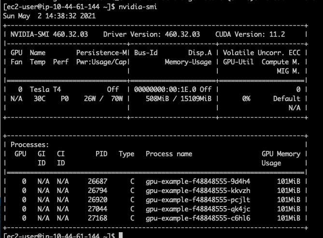This screenshot has width=323, height=238.
Task: Click the 26W / 70W power usage value
Action: tap(103, 99)
